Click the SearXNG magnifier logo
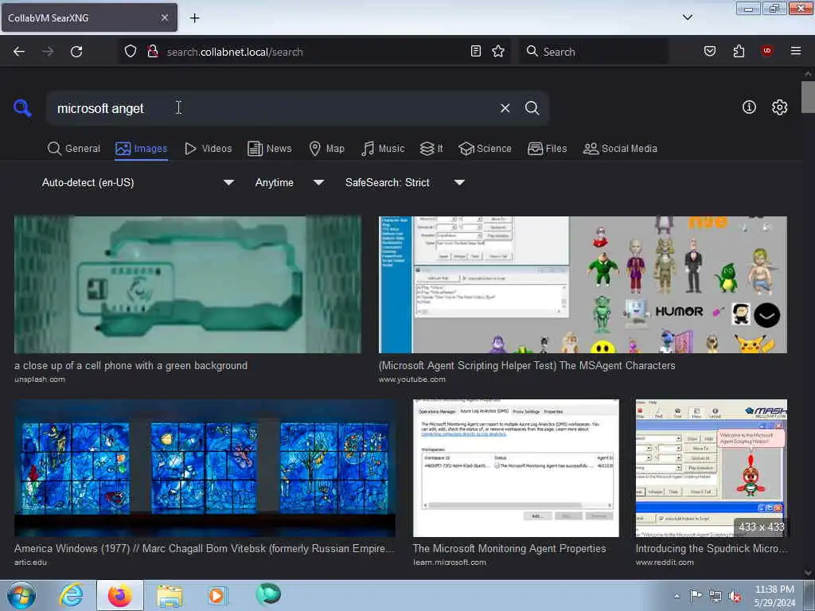The width and height of the screenshot is (815, 611). pos(22,108)
